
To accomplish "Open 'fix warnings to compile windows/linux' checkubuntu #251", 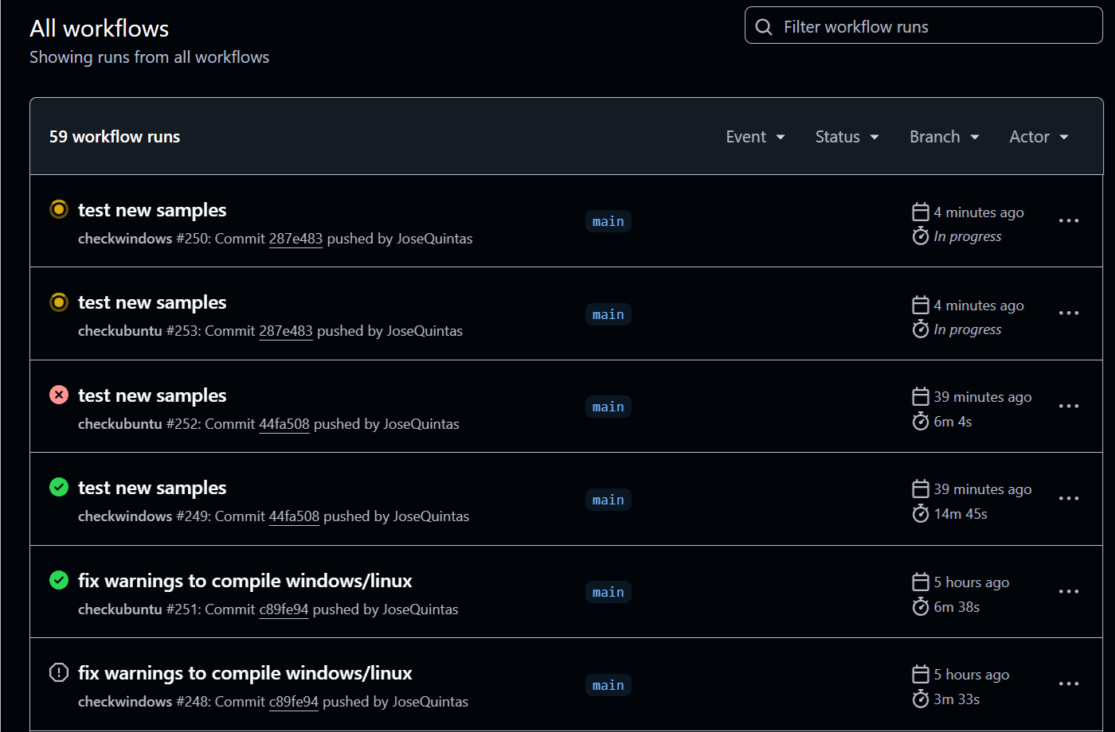I will coord(245,581).
